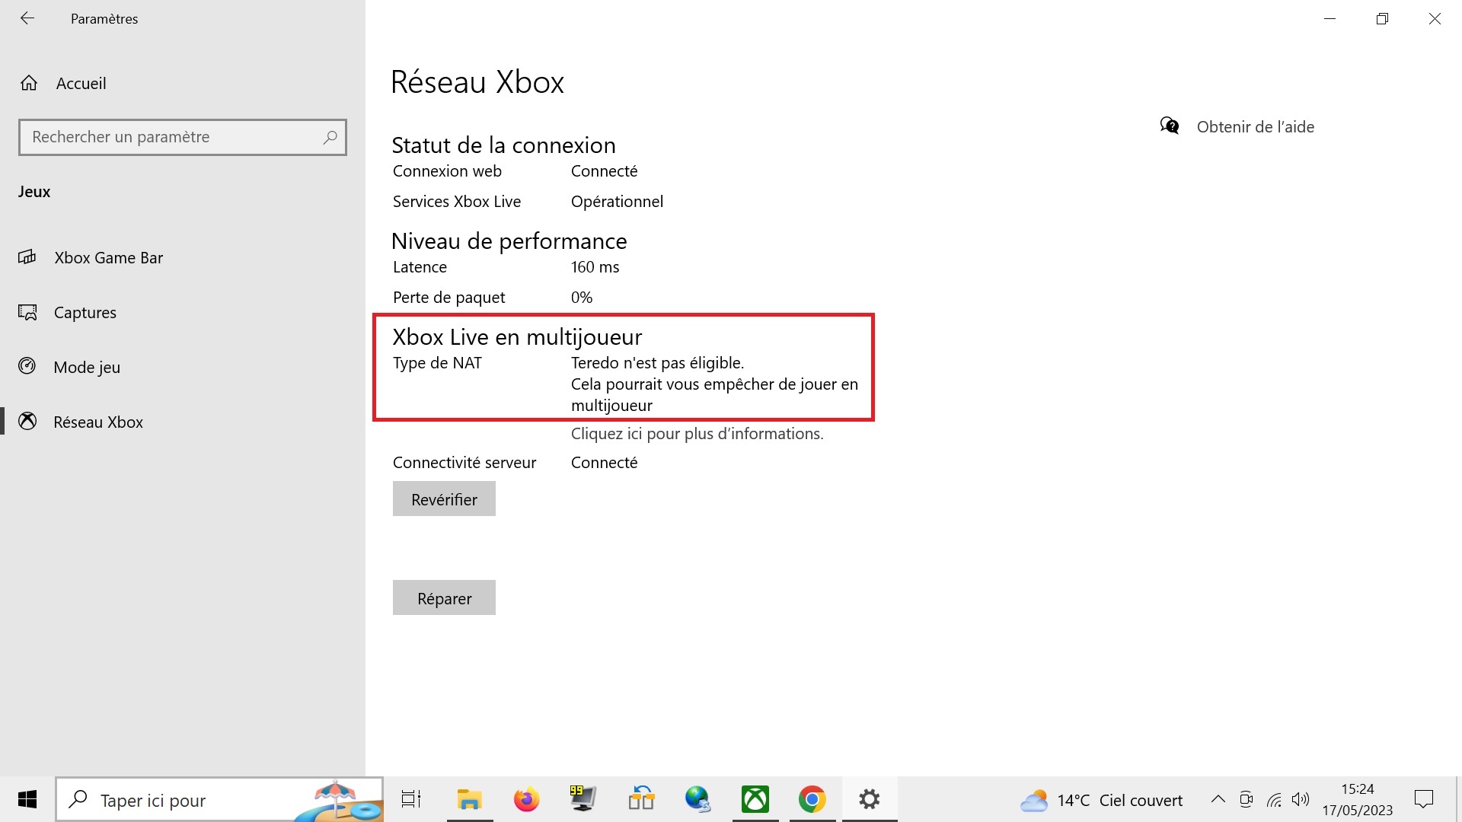Click the Cliquez ici pour plus d'informations link
The height and width of the screenshot is (822, 1462).
(x=697, y=434)
